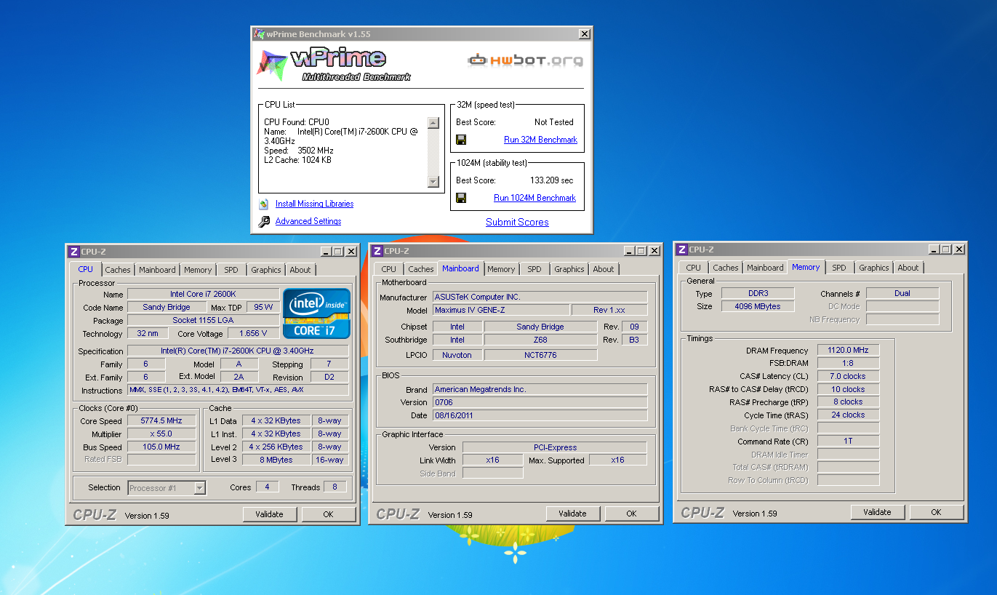This screenshot has width=997, height=595.
Task: Click Validate in the first CPU-Z window
Action: 269,514
